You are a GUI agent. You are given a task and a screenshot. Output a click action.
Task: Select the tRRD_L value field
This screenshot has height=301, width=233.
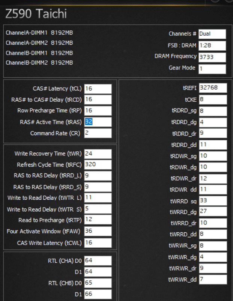click(x=98, y=176)
